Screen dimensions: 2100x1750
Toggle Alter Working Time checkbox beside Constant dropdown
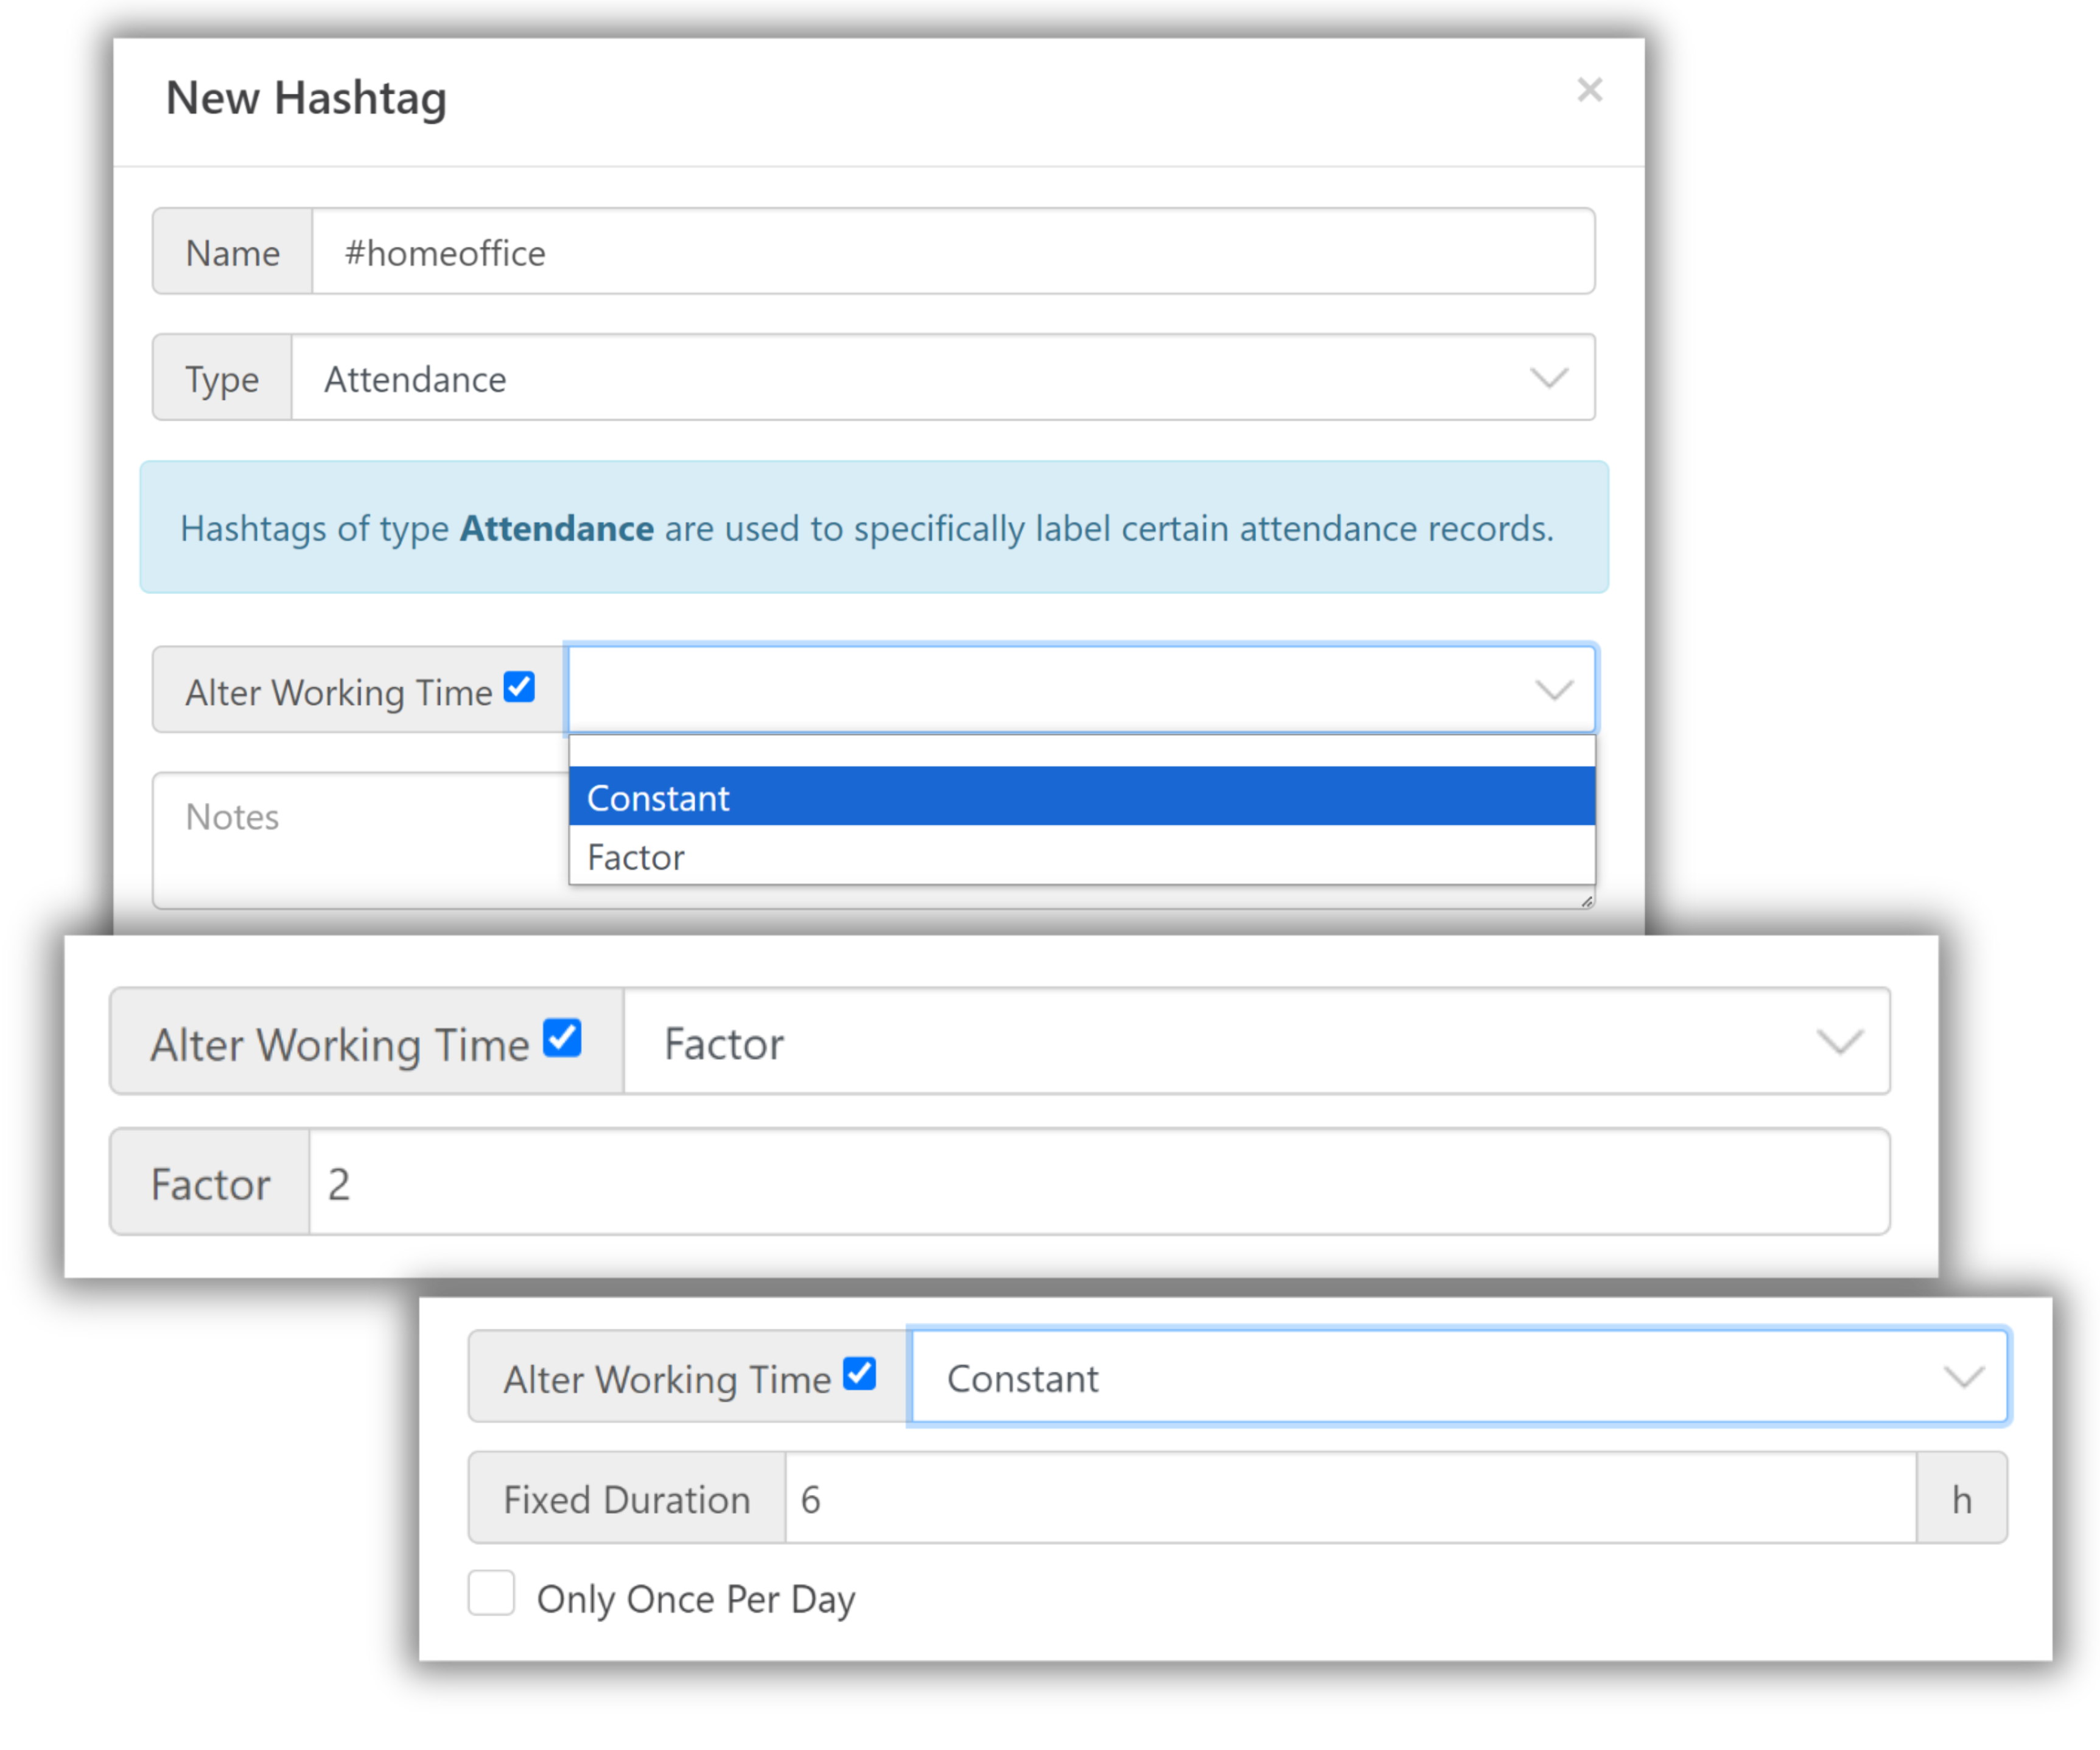point(859,1374)
